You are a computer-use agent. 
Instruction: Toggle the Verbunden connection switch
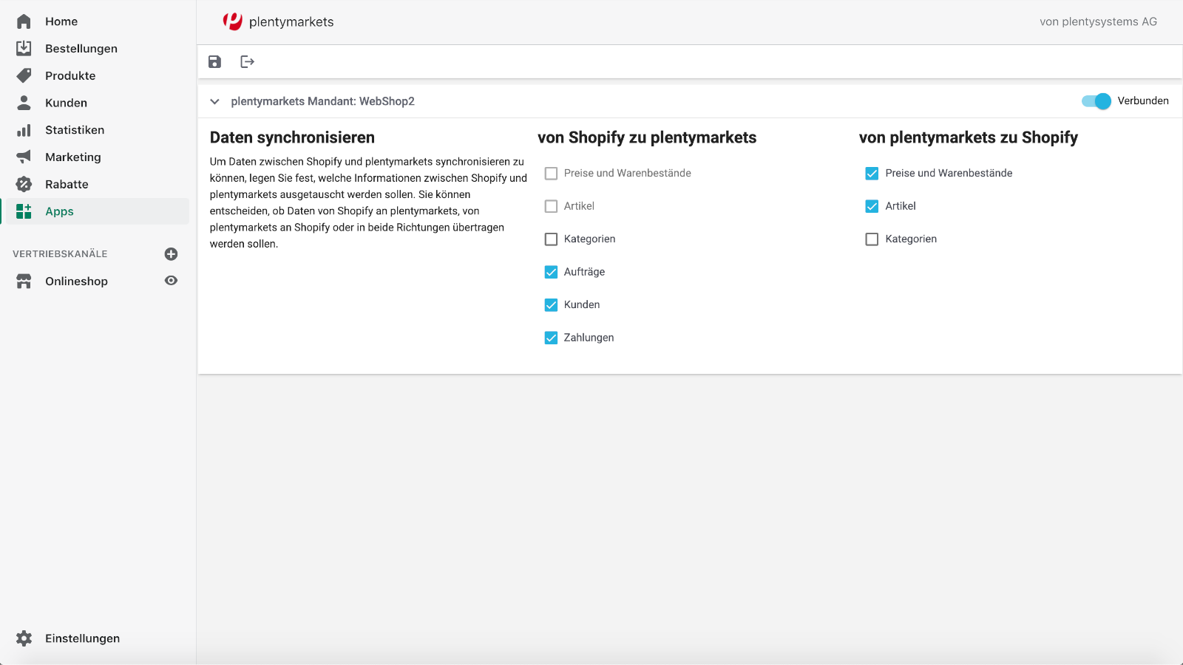1096,101
